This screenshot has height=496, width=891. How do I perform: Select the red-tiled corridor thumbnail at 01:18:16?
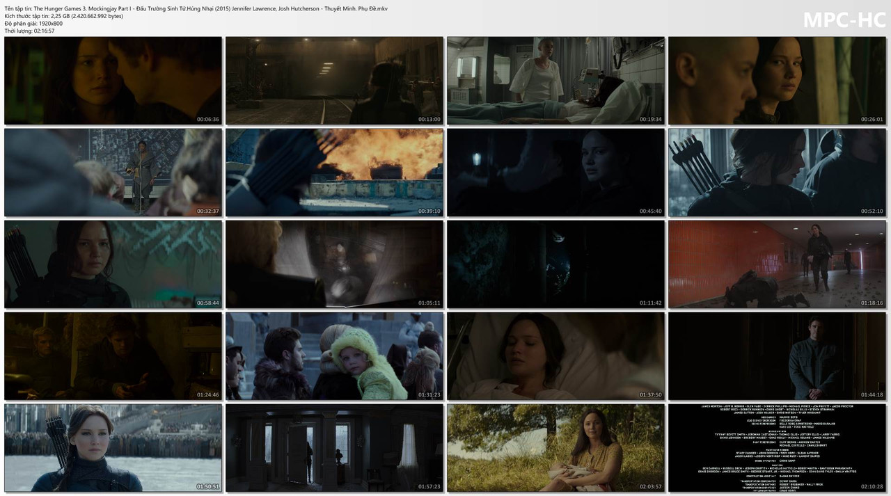tap(778, 264)
